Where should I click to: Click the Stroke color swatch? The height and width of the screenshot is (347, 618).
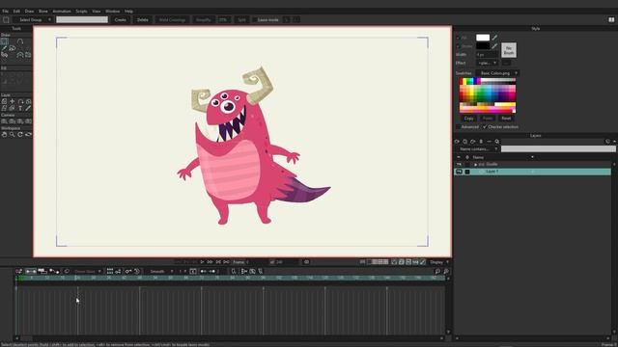click(483, 46)
